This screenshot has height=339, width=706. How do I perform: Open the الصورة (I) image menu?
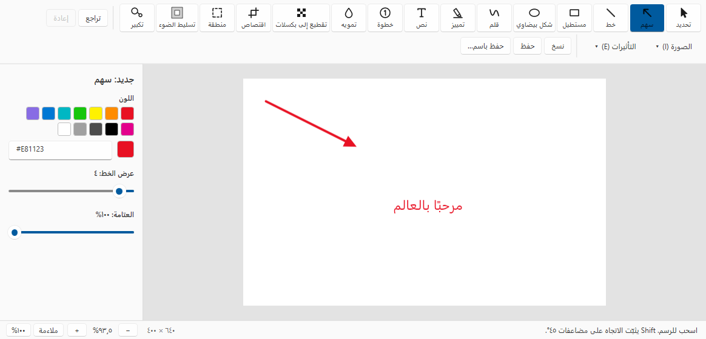coord(673,46)
